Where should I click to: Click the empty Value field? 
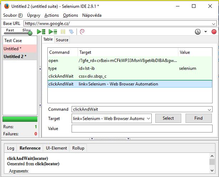click(142, 129)
